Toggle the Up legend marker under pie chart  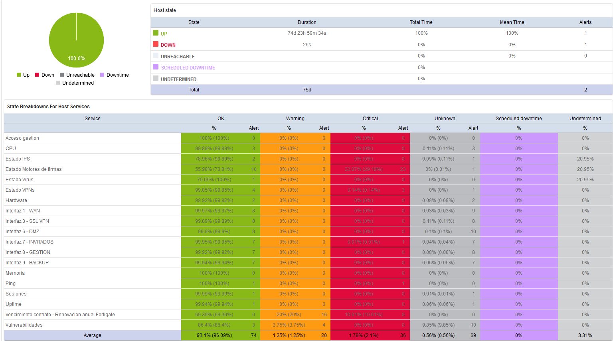point(19,75)
